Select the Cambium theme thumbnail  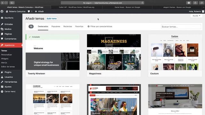53,100
